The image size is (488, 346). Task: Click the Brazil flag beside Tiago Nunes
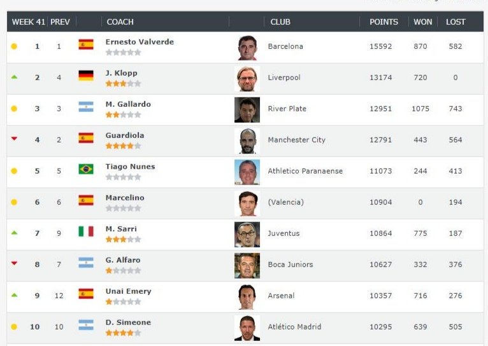pyautogui.click(x=86, y=169)
